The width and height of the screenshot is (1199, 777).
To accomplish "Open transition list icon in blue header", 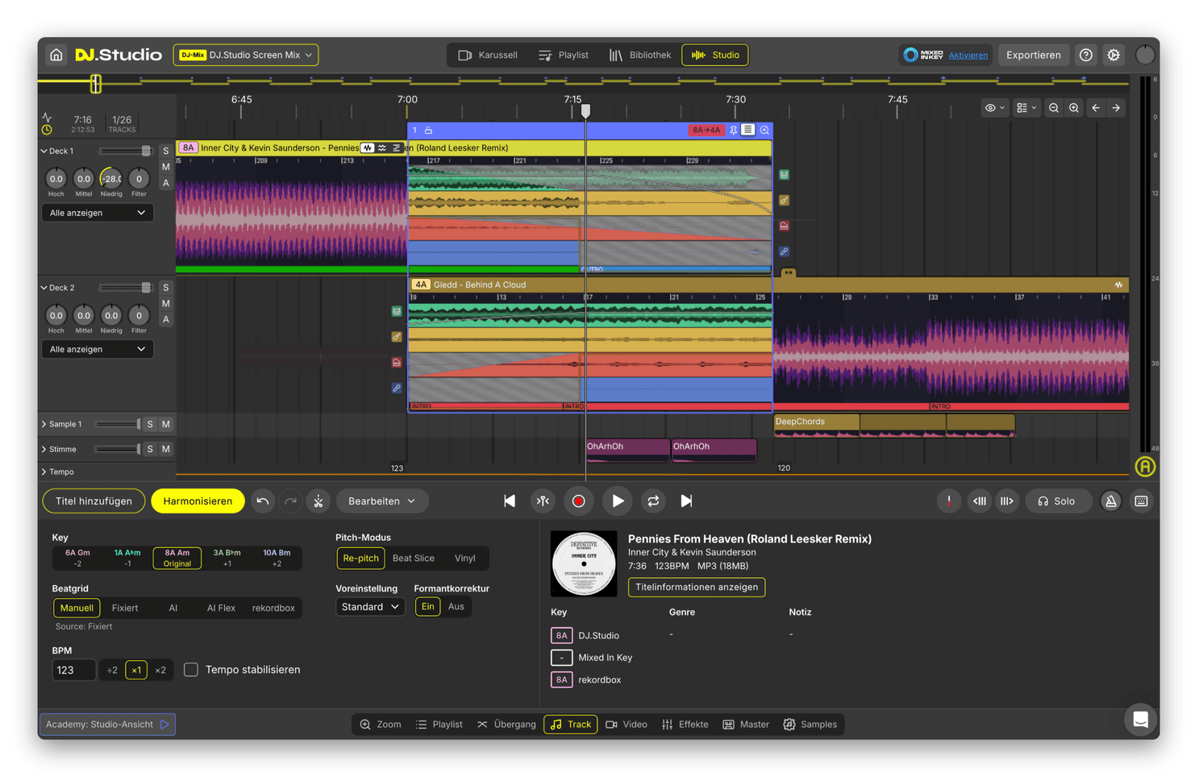I will (x=748, y=130).
